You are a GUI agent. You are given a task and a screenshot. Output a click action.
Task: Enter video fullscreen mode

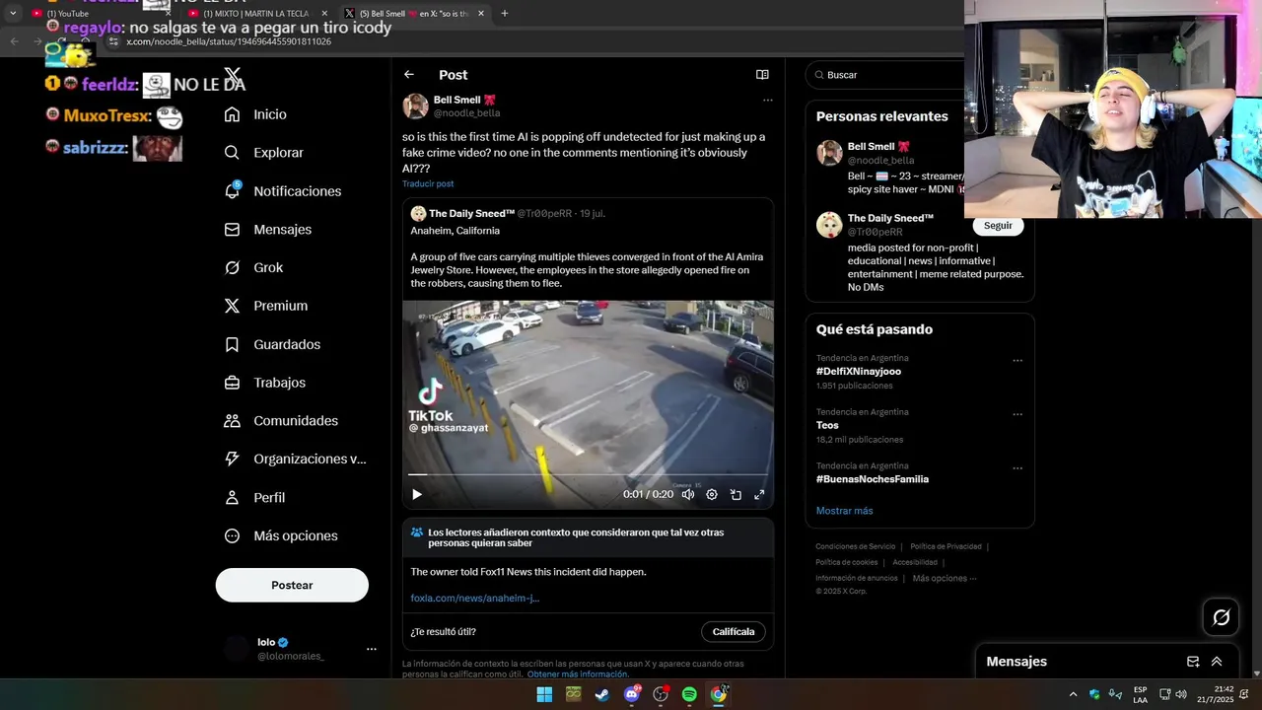(759, 495)
